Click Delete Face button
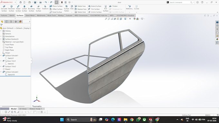Image resolution: width=219 pixels, height=123 pixels. [80, 6]
